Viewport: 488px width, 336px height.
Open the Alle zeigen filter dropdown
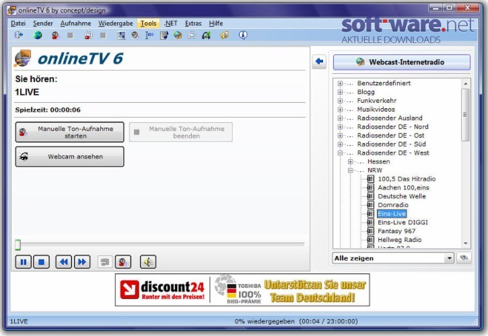click(x=449, y=258)
